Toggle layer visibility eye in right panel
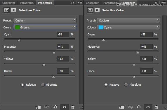The image size is (167, 110). (148, 107)
